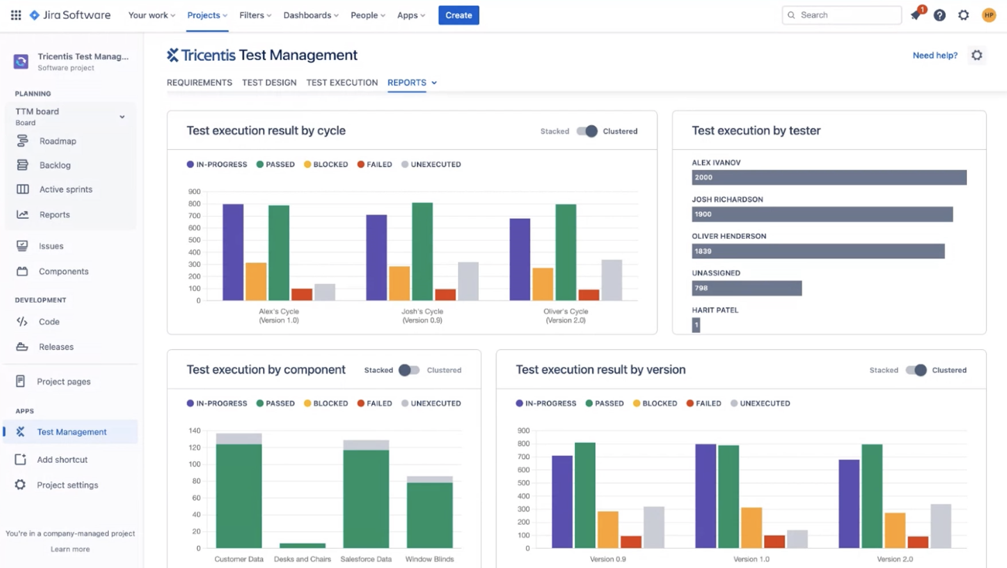The width and height of the screenshot is (1007, 568).
Task: Click the Components icon in sidebar
Action: [22, 271]
